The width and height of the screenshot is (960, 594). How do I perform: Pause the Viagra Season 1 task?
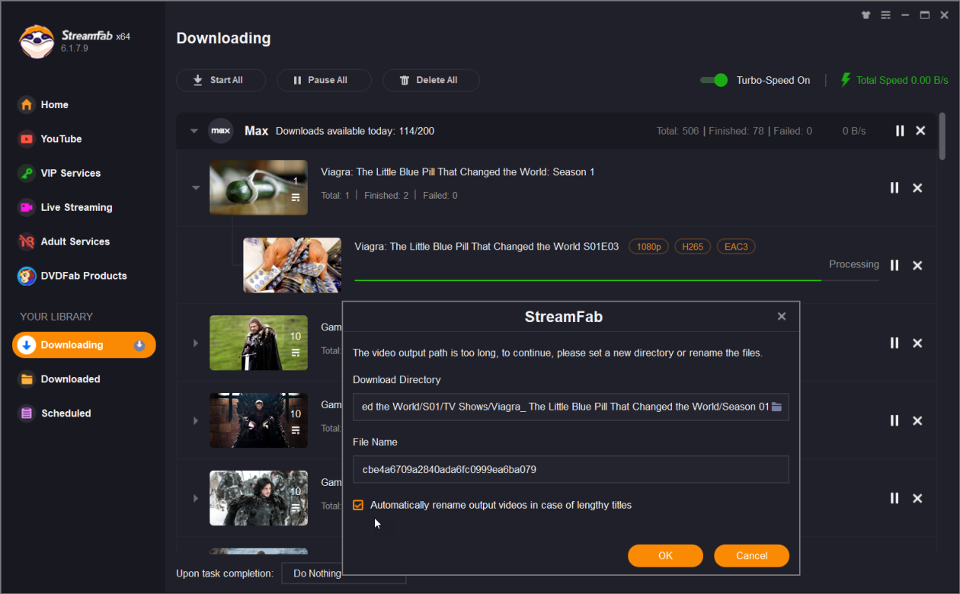click(894, 187)
